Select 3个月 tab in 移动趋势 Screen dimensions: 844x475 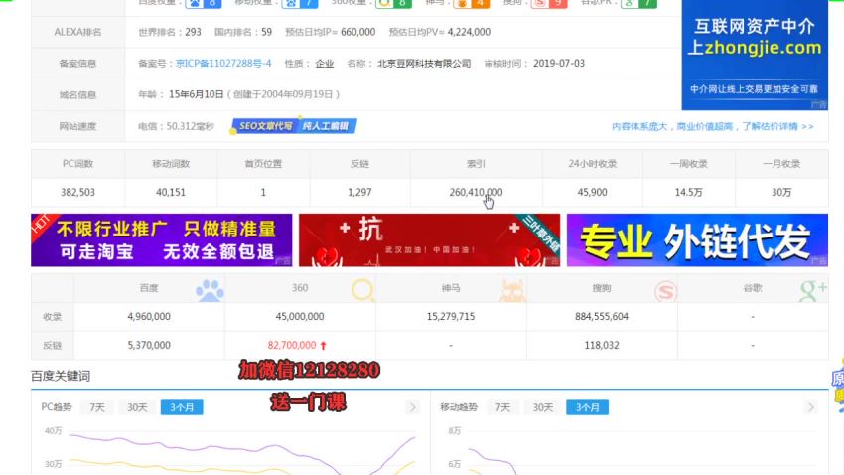click(587, 407)
